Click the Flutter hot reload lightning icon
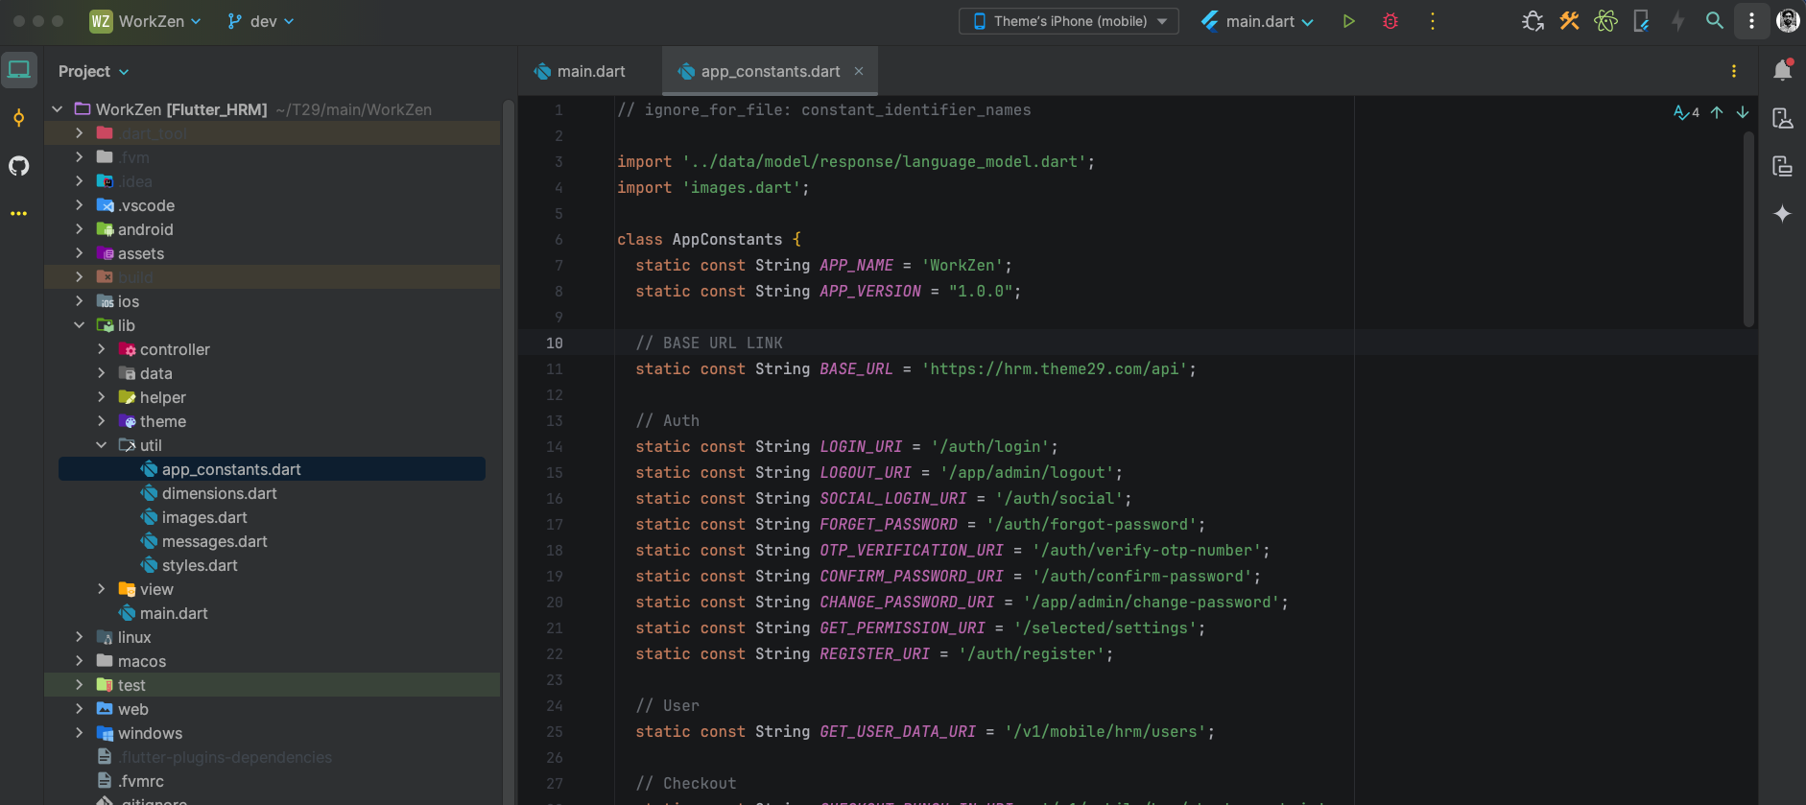The width and height of the screenshot is (1806, 805). tap(1678, 21)
